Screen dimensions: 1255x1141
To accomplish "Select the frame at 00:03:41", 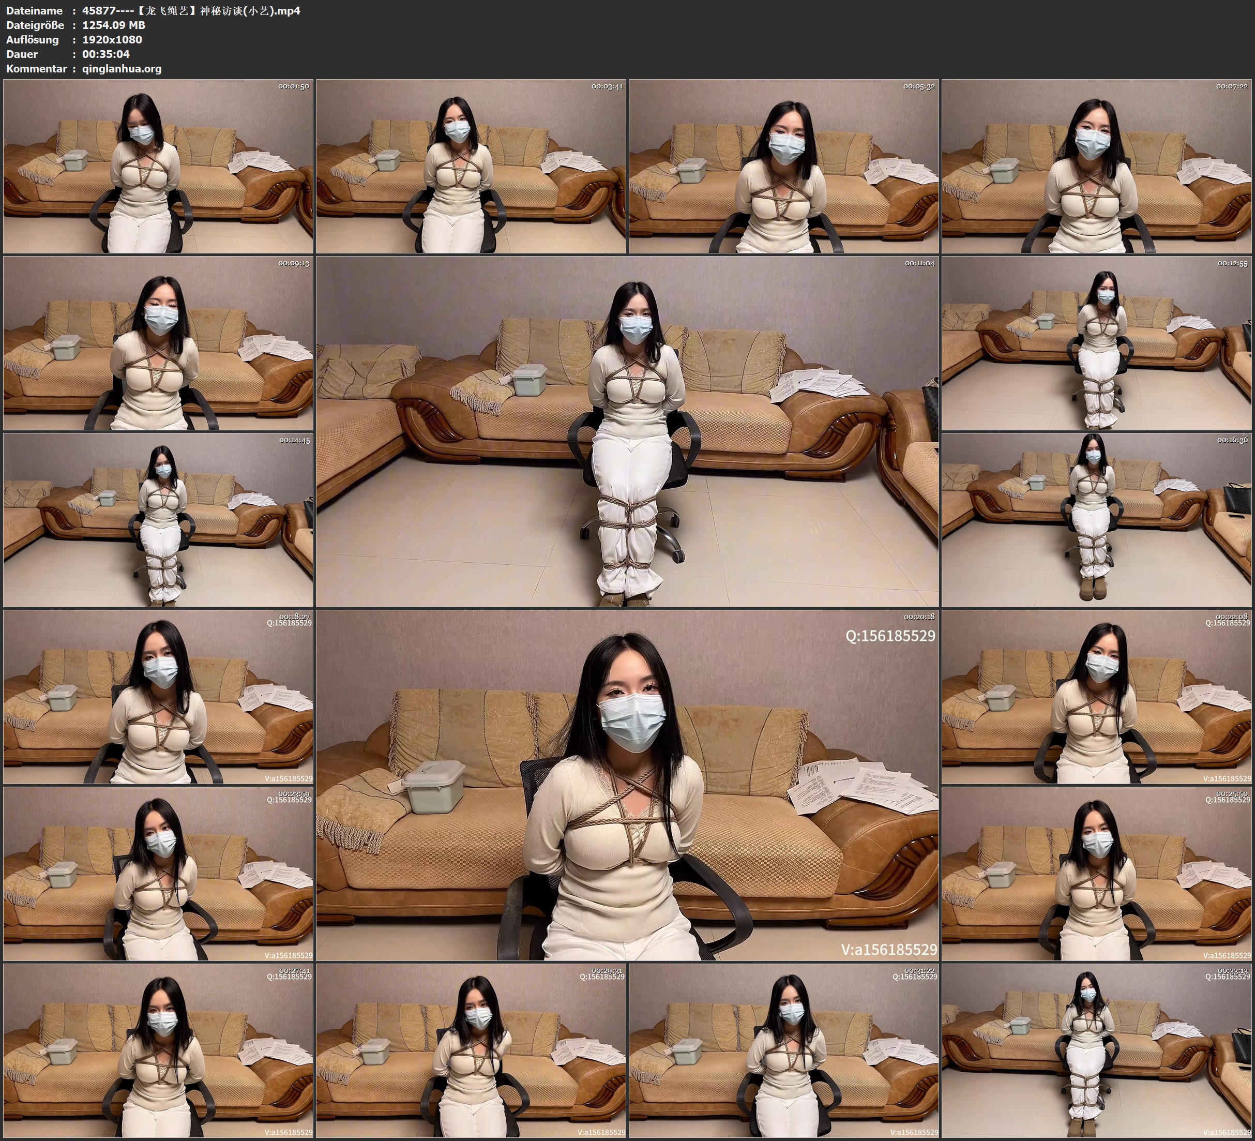I will click(x=471, y=167).
